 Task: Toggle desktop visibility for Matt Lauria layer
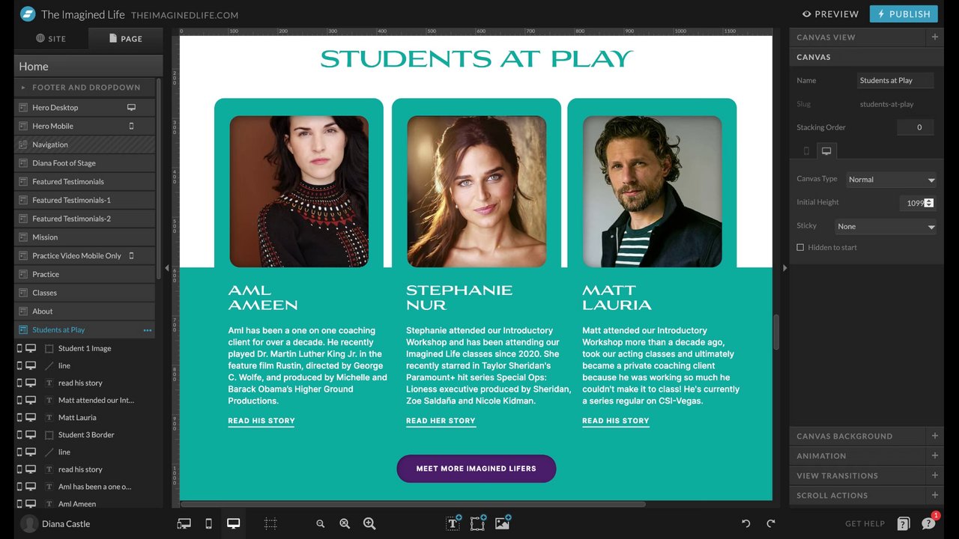(x=31, y=418)
